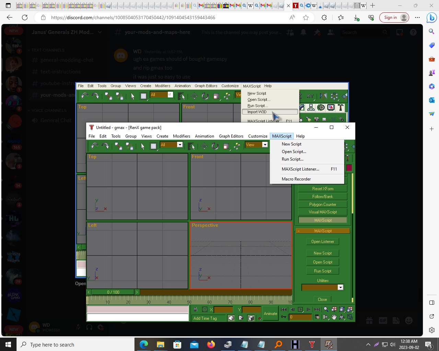Open the Utilities dropdown list
The image size is (439, 351).
340,288
